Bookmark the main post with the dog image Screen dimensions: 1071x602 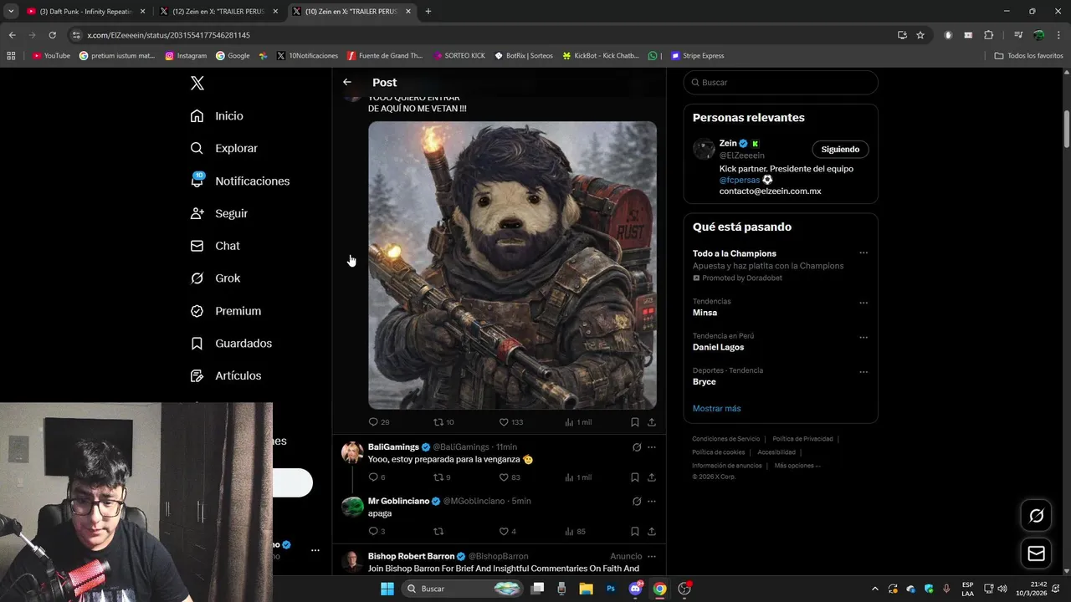[x=635, y=422]
